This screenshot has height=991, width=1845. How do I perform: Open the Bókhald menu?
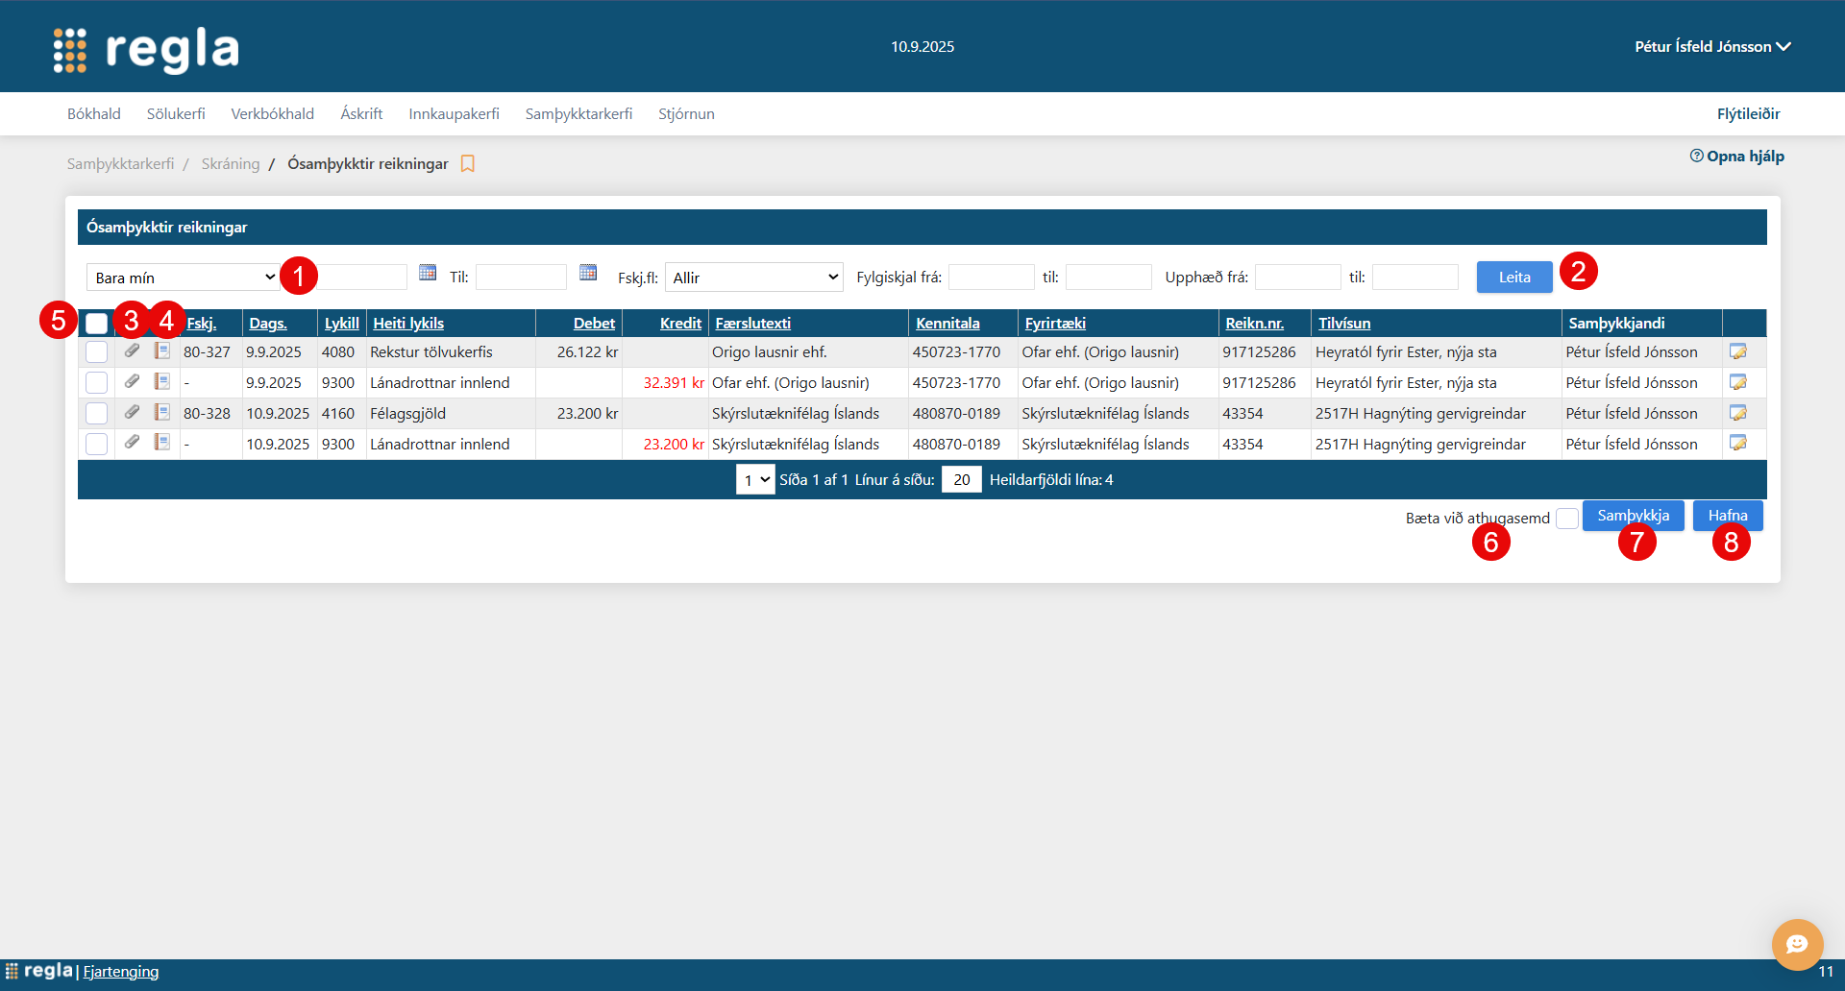coord(94,113)
